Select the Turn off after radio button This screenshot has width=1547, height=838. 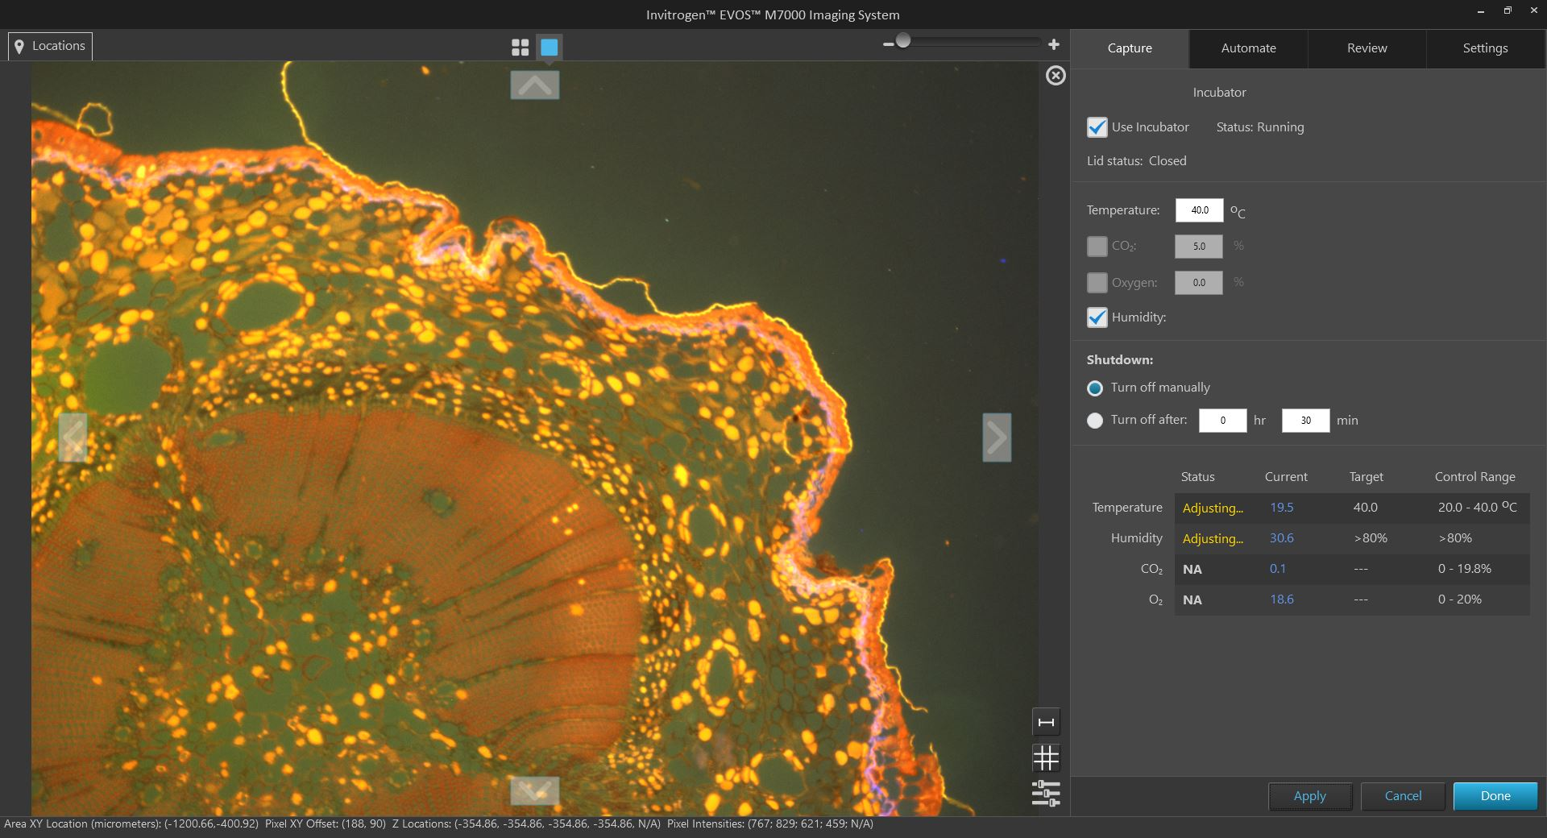[x=1095, y=421]
